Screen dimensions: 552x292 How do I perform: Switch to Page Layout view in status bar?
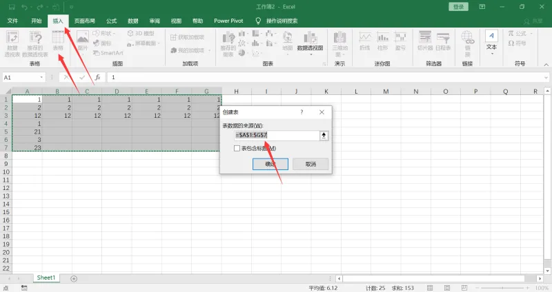pyautogui.click(x=447, y=288)
